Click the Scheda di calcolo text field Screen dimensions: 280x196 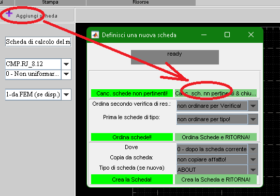tap(38, 42)
